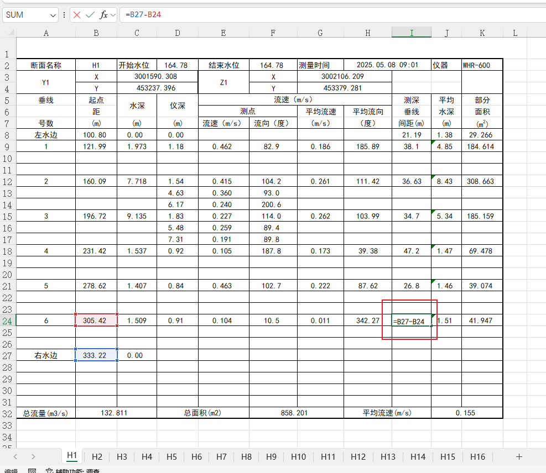Add a new sheet with the plus button
546x473 pixels.
[x=519, y=456]
